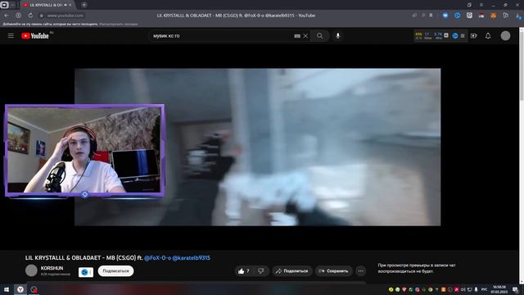Open the red-and-white extension icon
524x295 pixels.
point(481,16)
